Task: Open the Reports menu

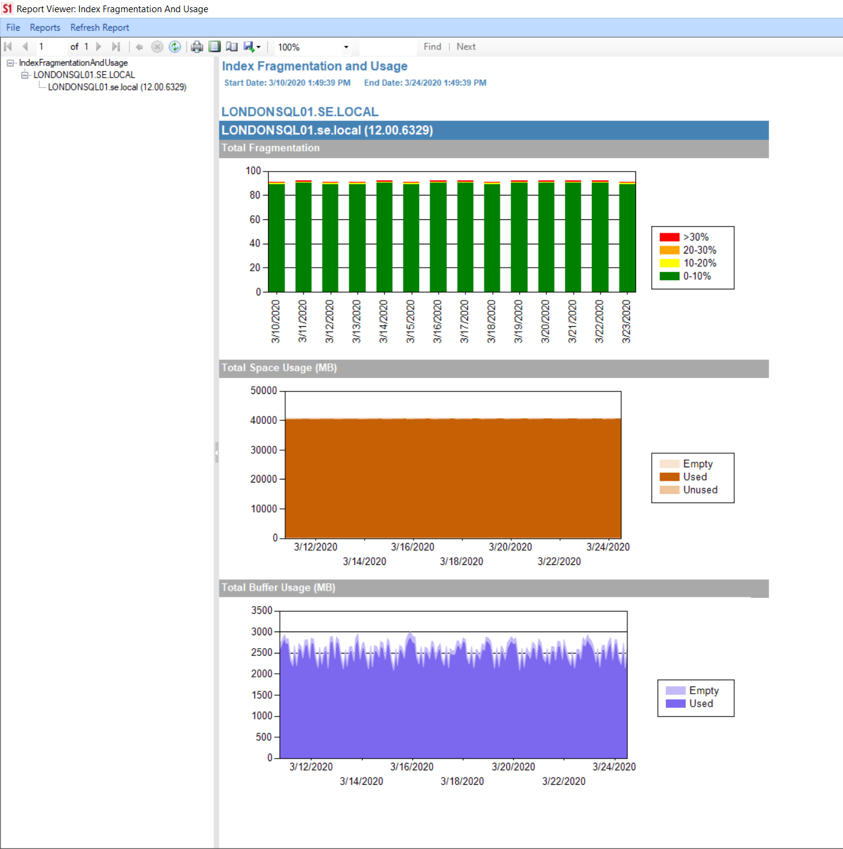Action: click(x=45, y=27)
